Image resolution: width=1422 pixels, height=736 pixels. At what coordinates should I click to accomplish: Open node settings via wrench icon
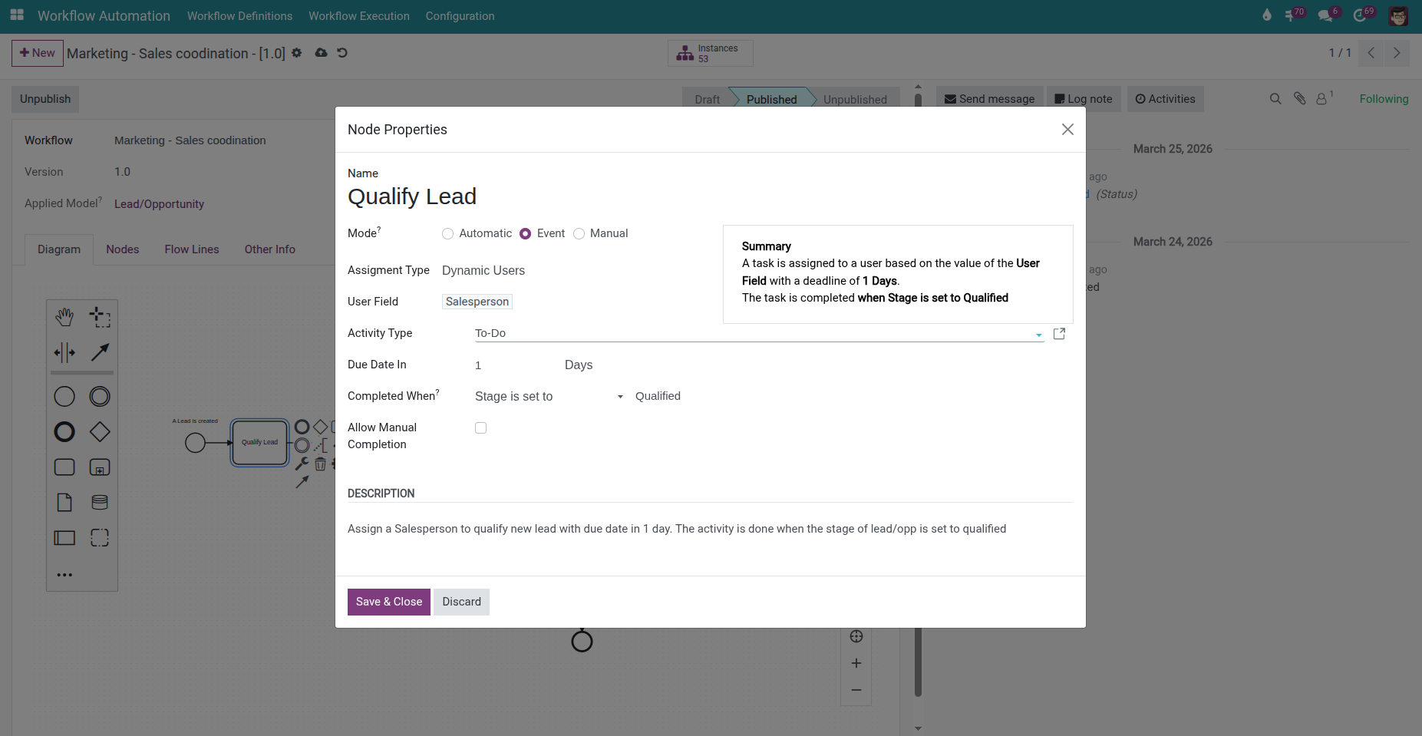[x=302, y=464]
